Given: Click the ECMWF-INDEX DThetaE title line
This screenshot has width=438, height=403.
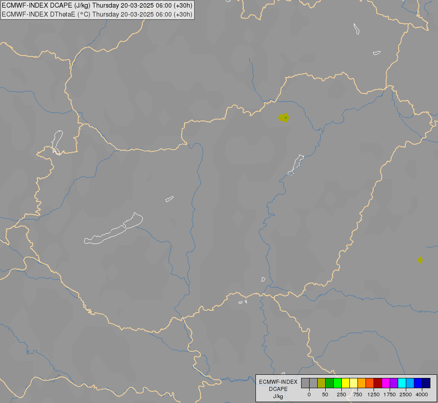Looking at the screenshot, I should [x=97, y=14].
